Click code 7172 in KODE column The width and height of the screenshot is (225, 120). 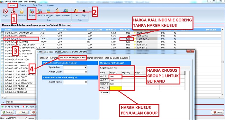(x=42, y=33)
